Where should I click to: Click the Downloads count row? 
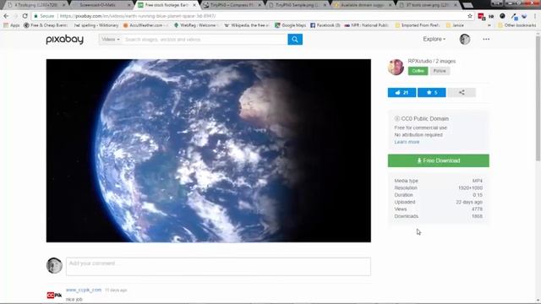point(438,216)
